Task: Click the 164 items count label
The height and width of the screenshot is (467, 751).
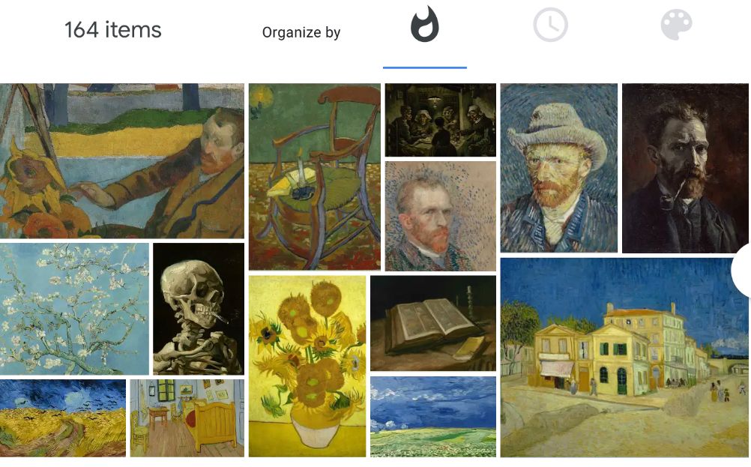Action: coord(113,30)
